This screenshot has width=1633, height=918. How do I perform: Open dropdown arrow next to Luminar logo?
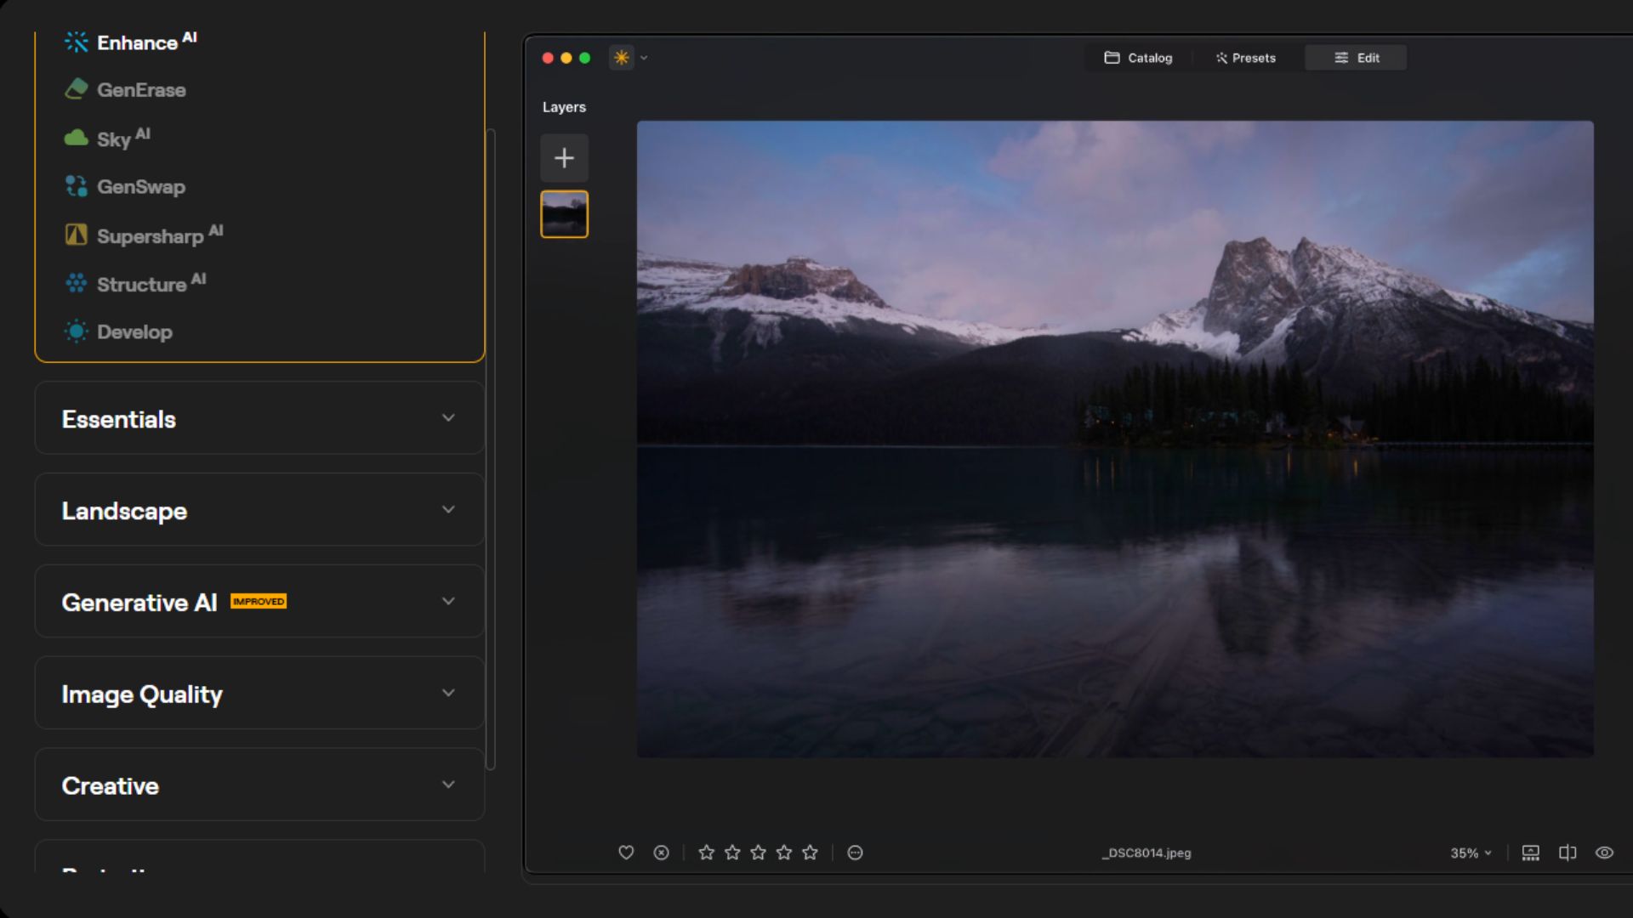(644, 58)
